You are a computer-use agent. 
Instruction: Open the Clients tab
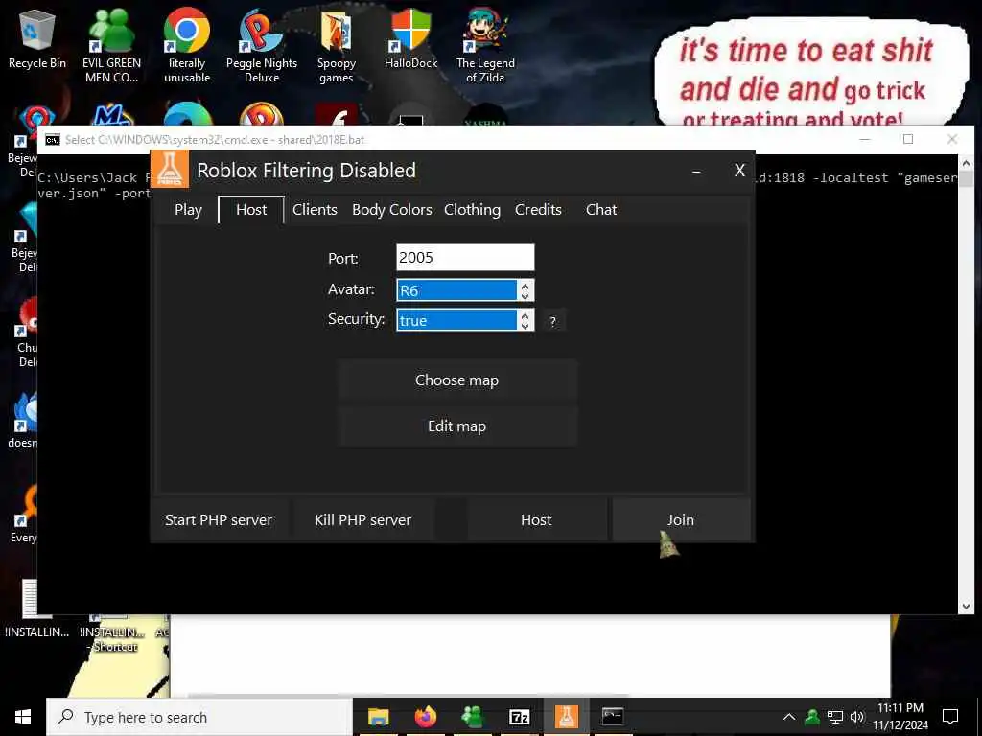pos(315,210)
